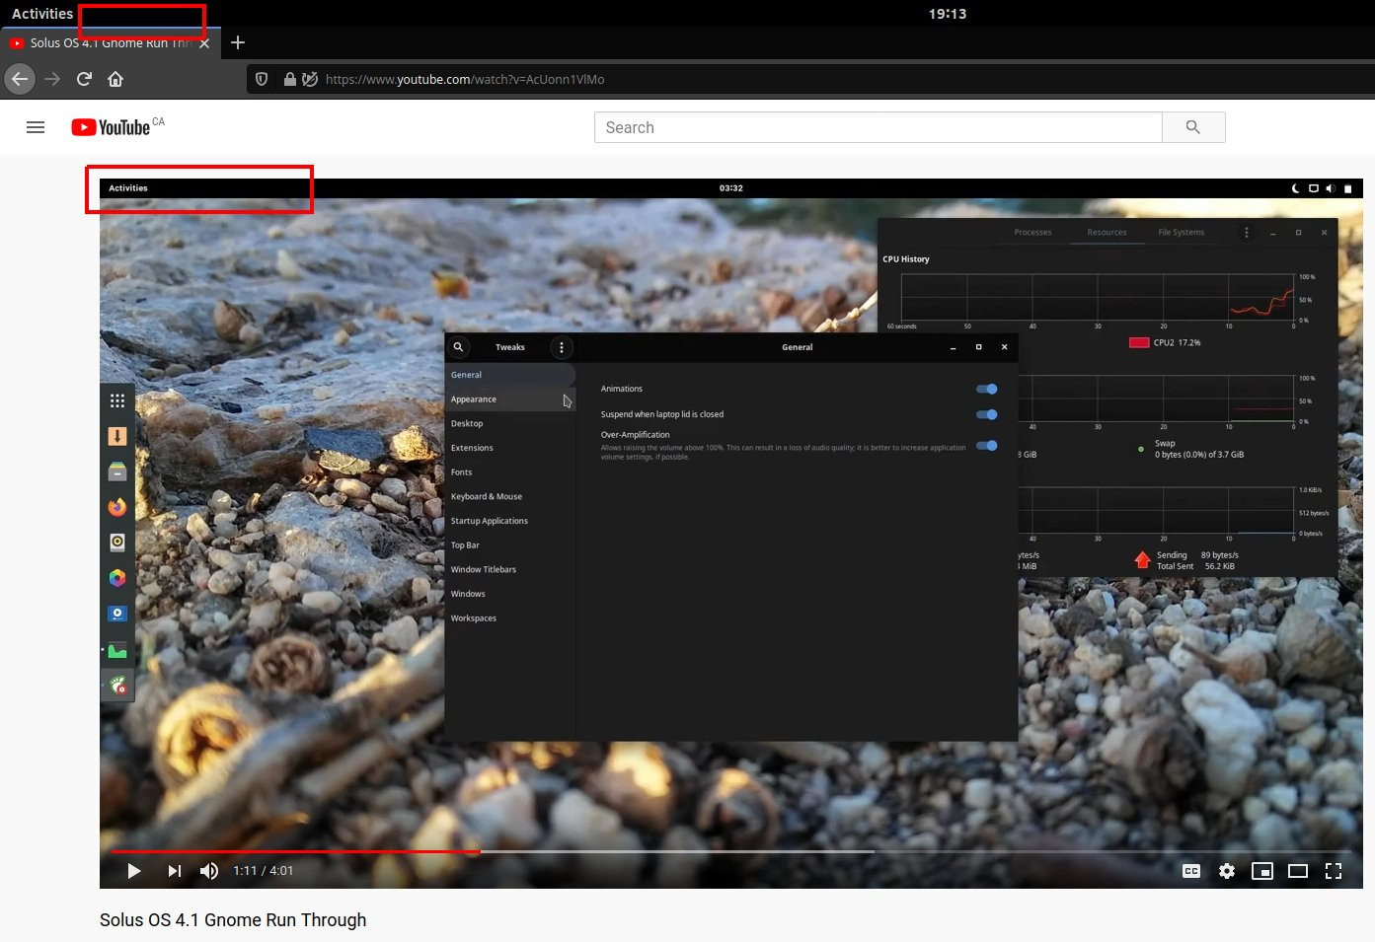The height and width of the screenshot is (942, 1375).
Task: Click the YouTube logo
Action: click(112, 127)
